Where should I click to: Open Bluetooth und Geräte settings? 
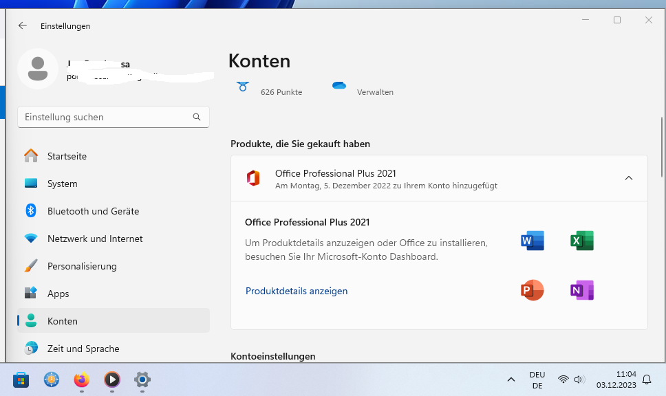click(114, 211)
